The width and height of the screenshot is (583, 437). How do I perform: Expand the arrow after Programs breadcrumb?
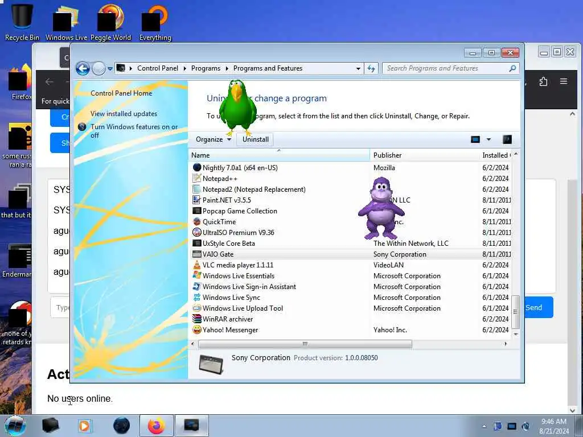click(227, 68)
